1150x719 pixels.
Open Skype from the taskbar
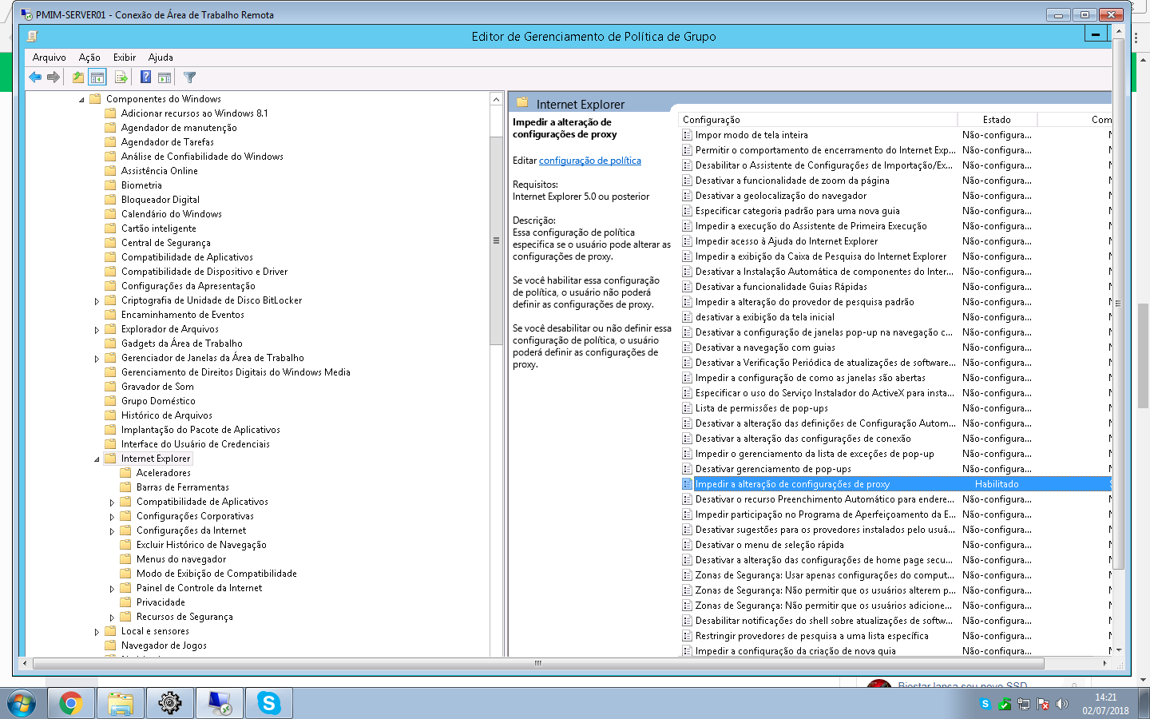[269, 703]
